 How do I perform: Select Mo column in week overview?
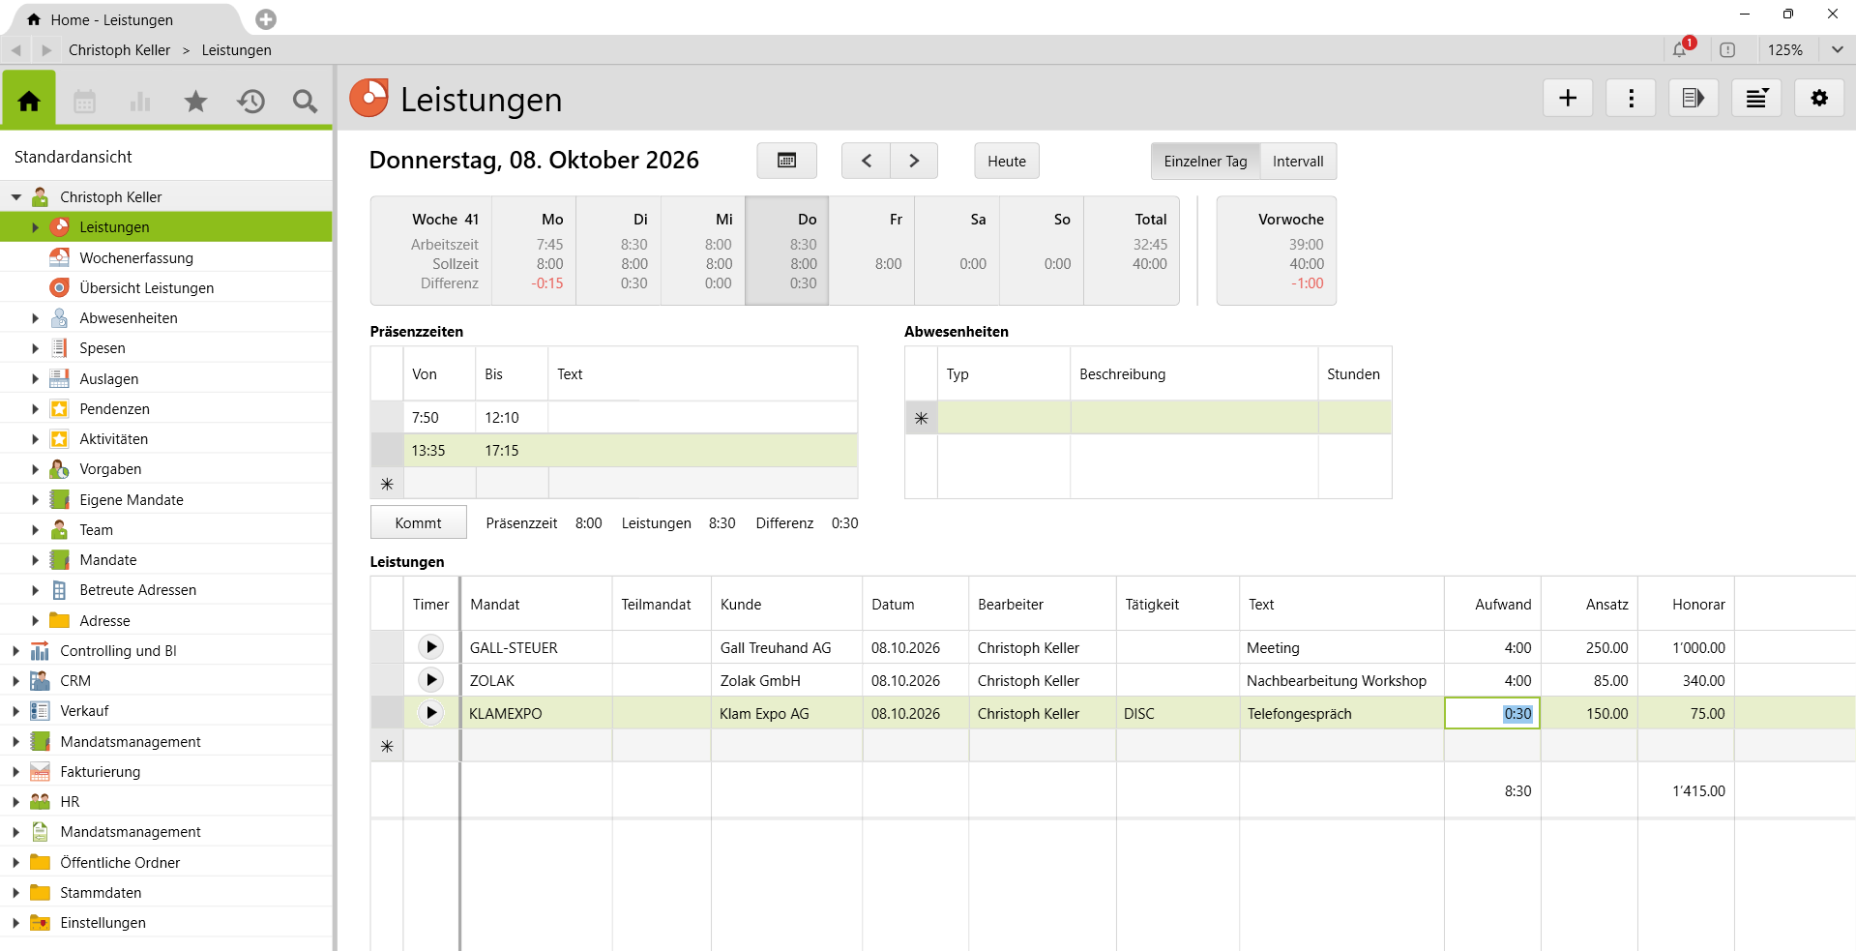click(x=534, y=251)
